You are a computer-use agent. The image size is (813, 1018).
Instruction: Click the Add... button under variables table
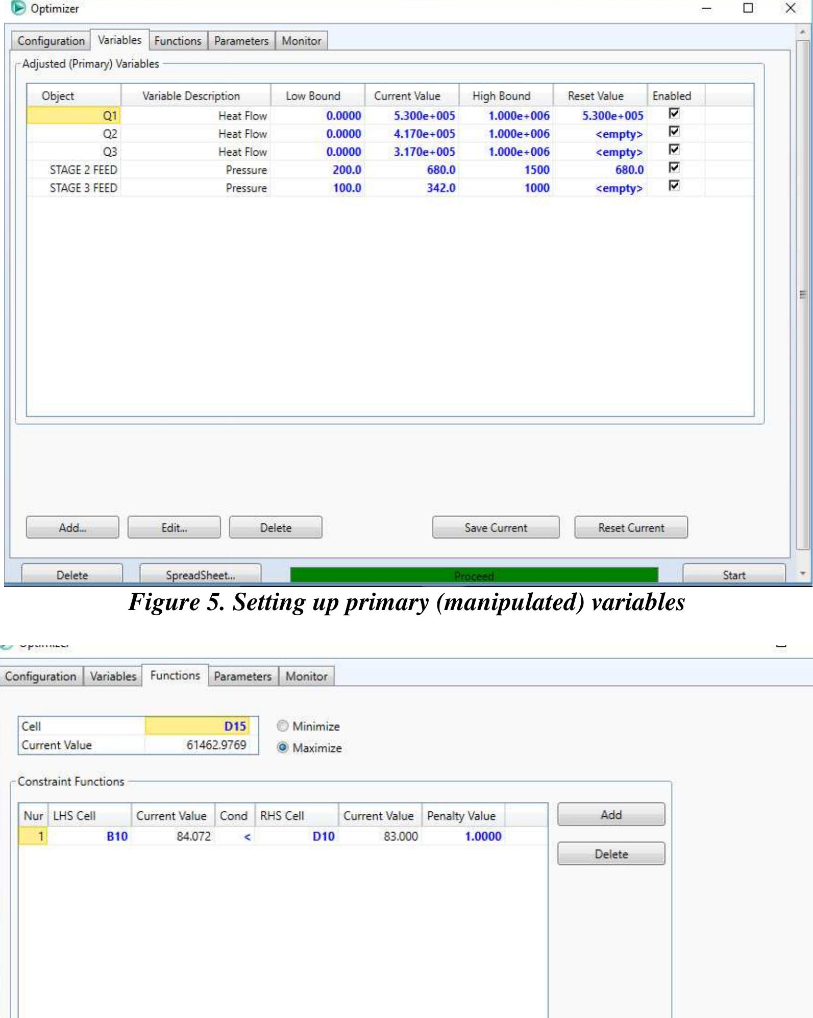point(72,527)
